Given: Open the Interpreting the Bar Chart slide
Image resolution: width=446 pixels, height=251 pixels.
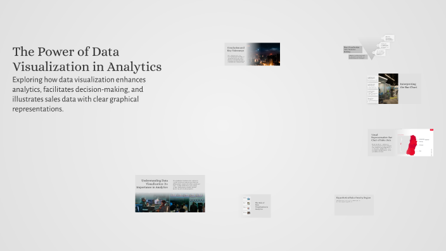Looking at the screenshot, I should pos(394,89).
